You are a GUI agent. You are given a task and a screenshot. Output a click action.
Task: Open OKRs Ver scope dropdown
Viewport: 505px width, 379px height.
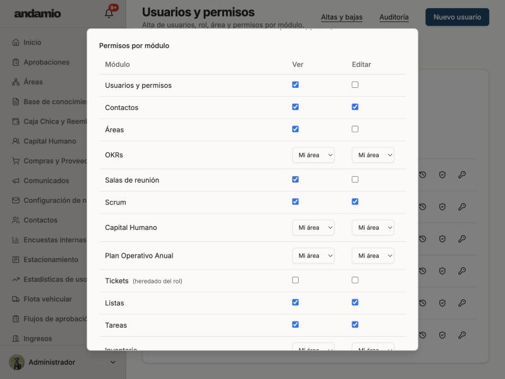pos(313,155)
